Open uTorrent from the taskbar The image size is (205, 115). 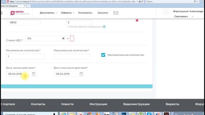pyautogui.click(x=141, y=114)
